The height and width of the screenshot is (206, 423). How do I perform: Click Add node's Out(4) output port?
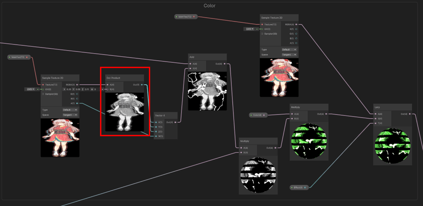point(224,64)
